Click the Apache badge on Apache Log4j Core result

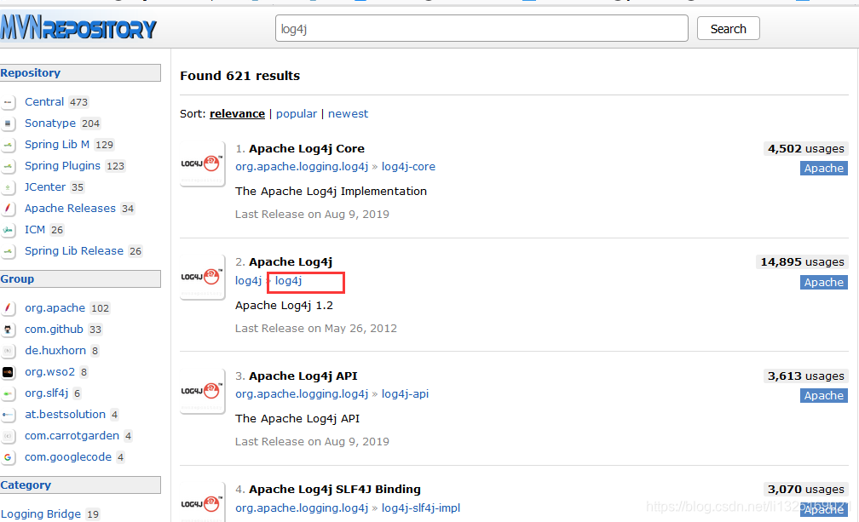click(823, 168)
